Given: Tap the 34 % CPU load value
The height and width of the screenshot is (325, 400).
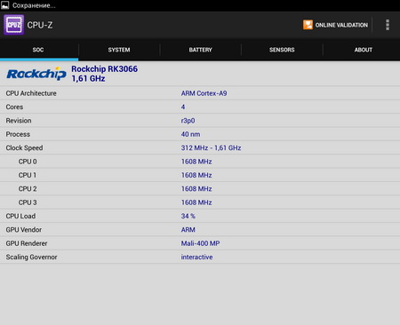Looking at the screenshot, I should click(188, 216).
